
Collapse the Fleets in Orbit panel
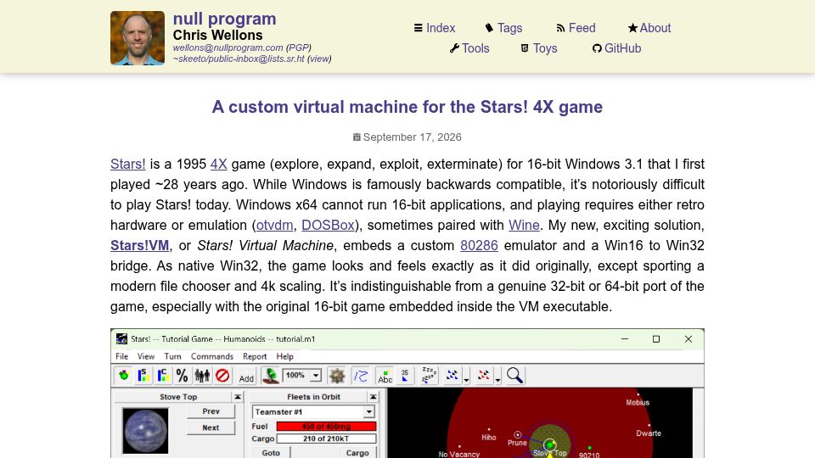click(374, 397)
